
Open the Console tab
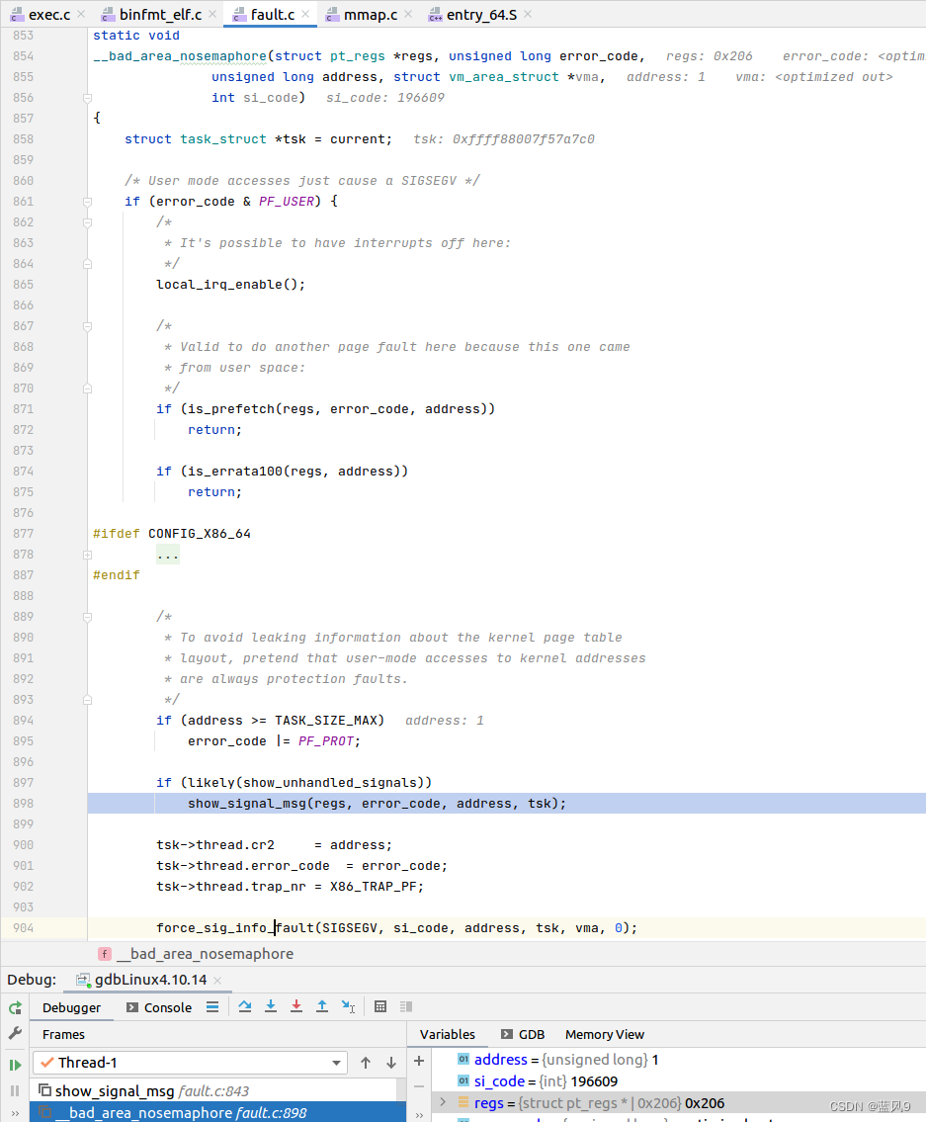coord(159,1007)
